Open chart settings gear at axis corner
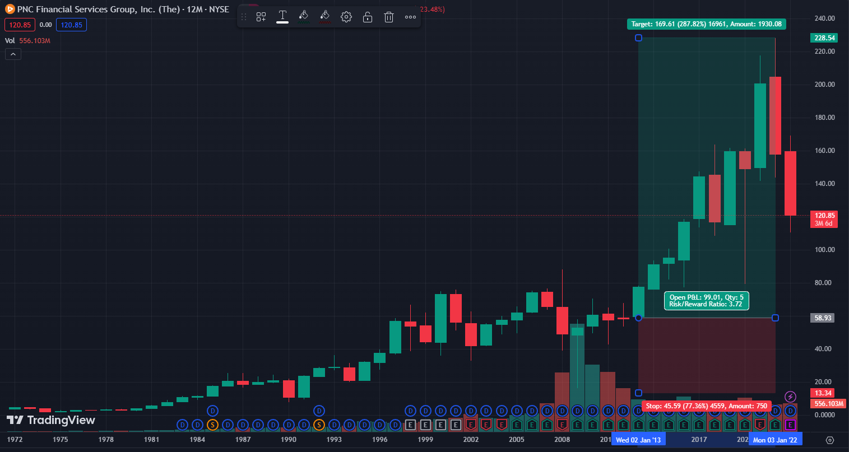849x452 pixels. click(x=830, y=440)
